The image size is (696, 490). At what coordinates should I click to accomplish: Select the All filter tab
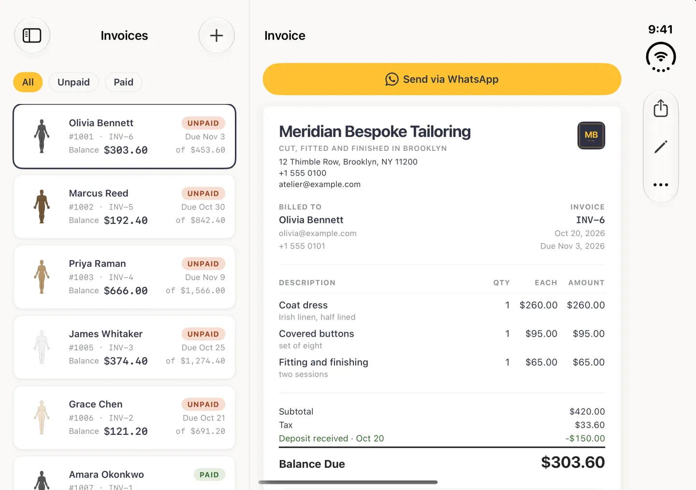28,82
